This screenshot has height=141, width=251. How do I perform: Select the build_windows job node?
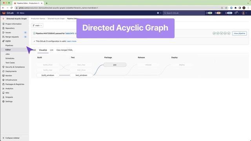click(x=48, y=75)
